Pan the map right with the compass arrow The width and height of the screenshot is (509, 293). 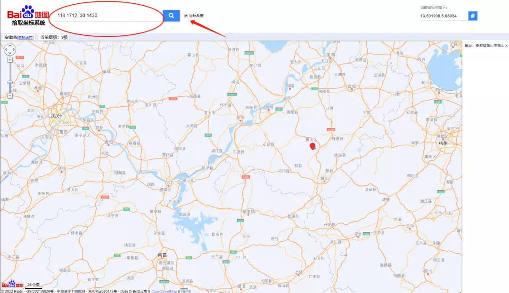[x=13, y=49]
